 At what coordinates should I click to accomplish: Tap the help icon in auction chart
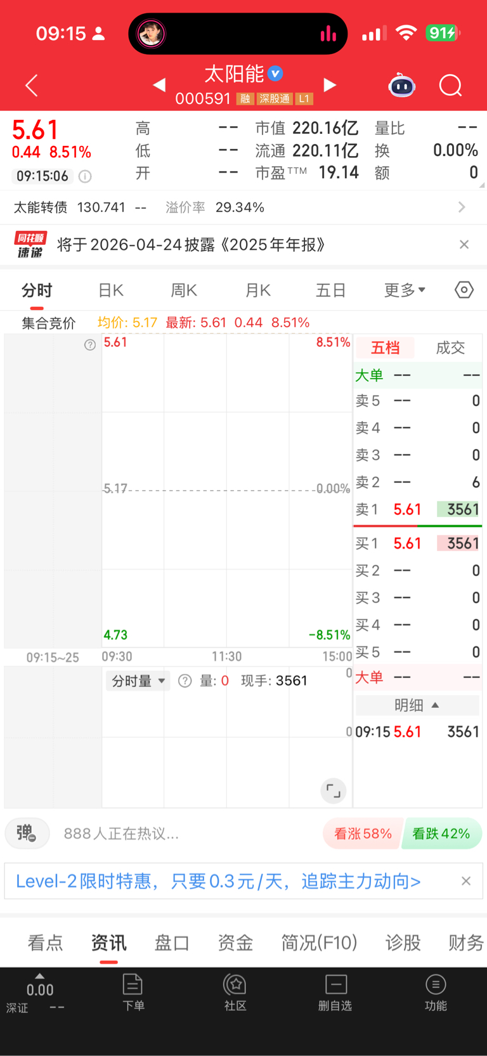click(90, 344)
